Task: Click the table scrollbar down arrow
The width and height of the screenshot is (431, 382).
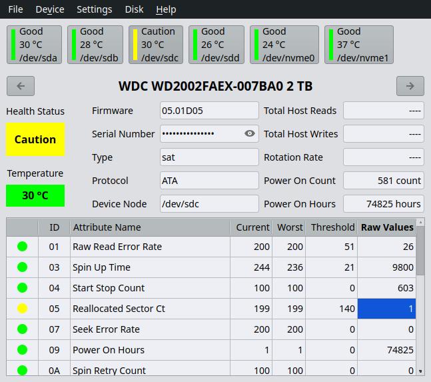Action: click(420, 371)
